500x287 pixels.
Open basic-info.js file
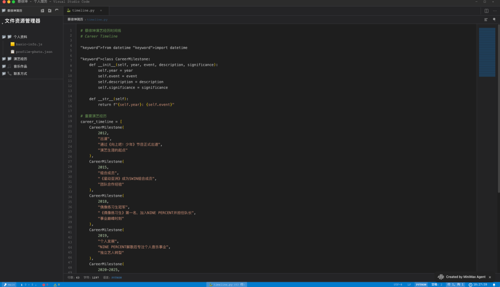(29, 44)
